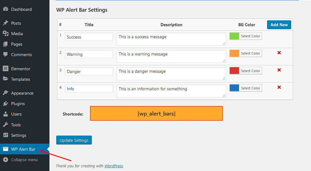Pick the red Danger color swatch
311x171 pixels.
tap(234, 71)
